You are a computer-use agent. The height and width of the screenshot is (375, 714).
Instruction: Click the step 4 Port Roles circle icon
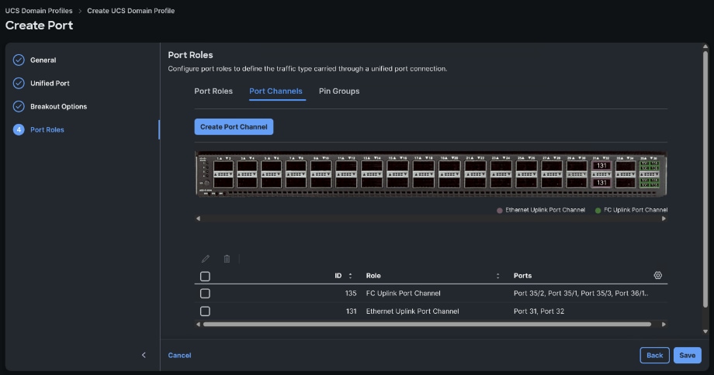pos(19,129)
